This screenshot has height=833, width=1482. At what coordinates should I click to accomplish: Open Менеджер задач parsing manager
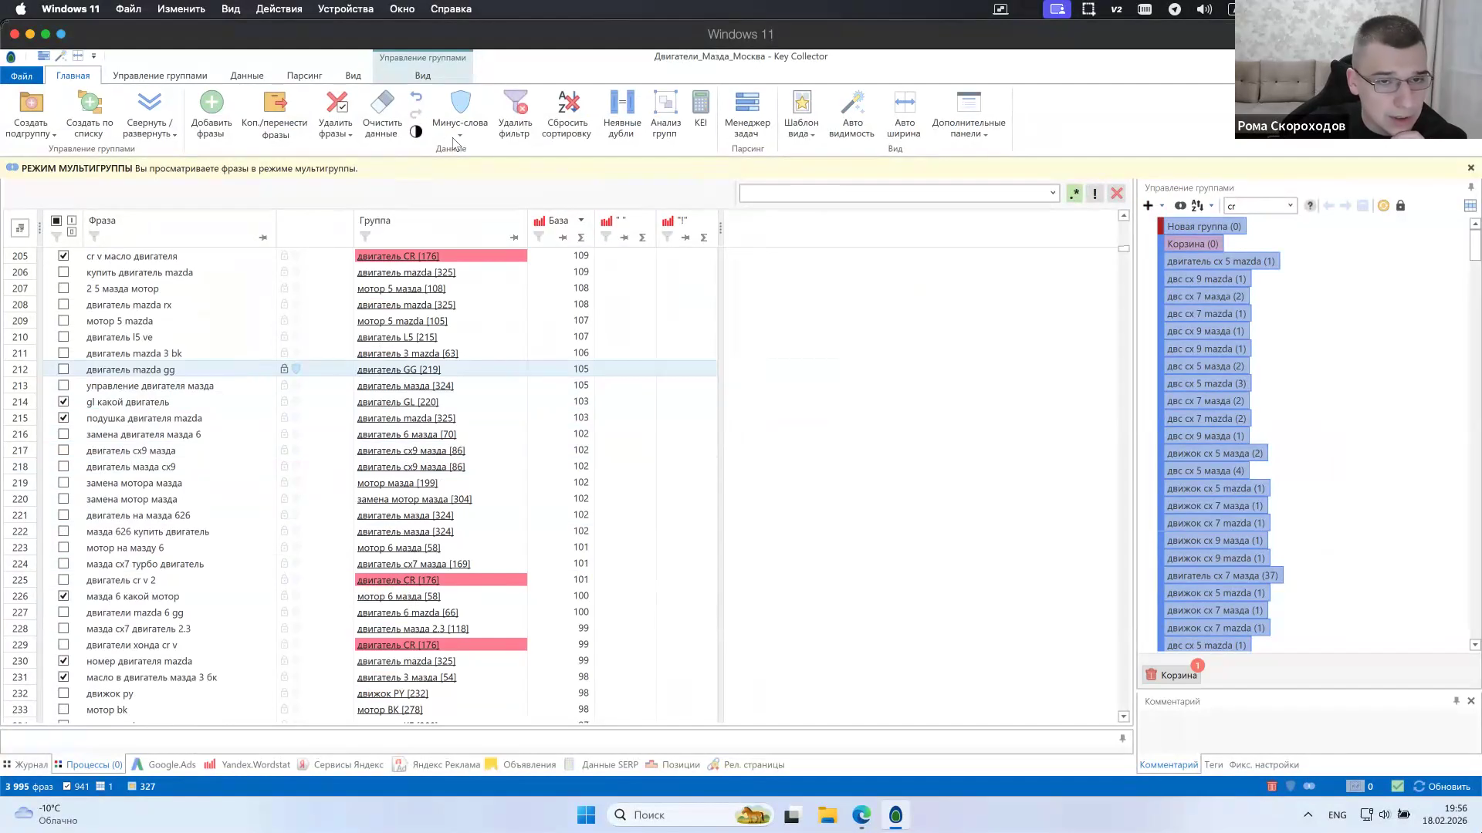click(x=747, y=114)
